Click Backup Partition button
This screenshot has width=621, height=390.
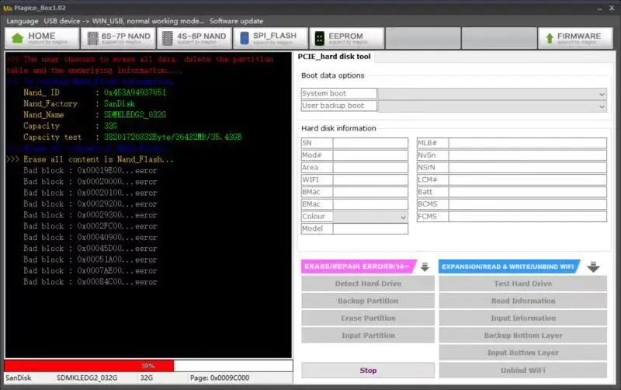[x=368, y=301]
